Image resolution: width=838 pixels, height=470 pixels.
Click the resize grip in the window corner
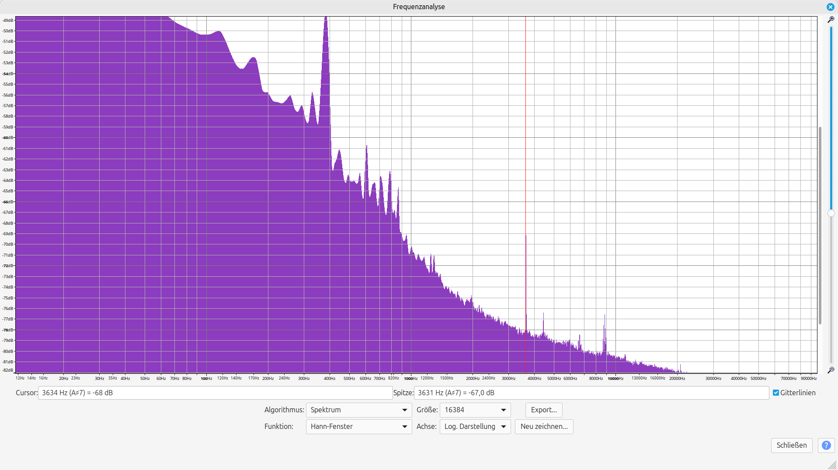(x=832, y=465)
